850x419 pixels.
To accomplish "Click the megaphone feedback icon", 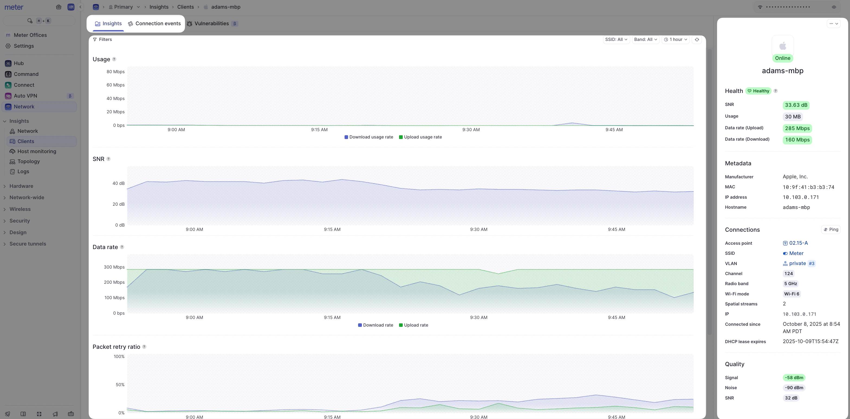I will pyautogui.click(x=55, y=414).
